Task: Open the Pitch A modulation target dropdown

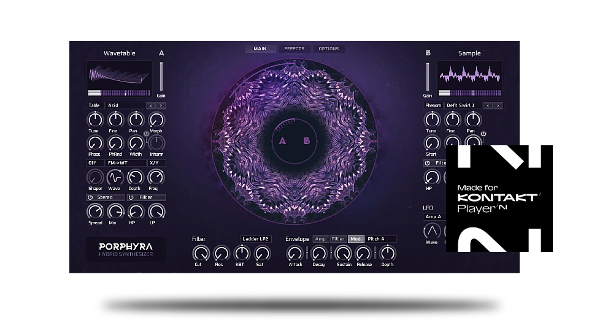Action: 380,239
